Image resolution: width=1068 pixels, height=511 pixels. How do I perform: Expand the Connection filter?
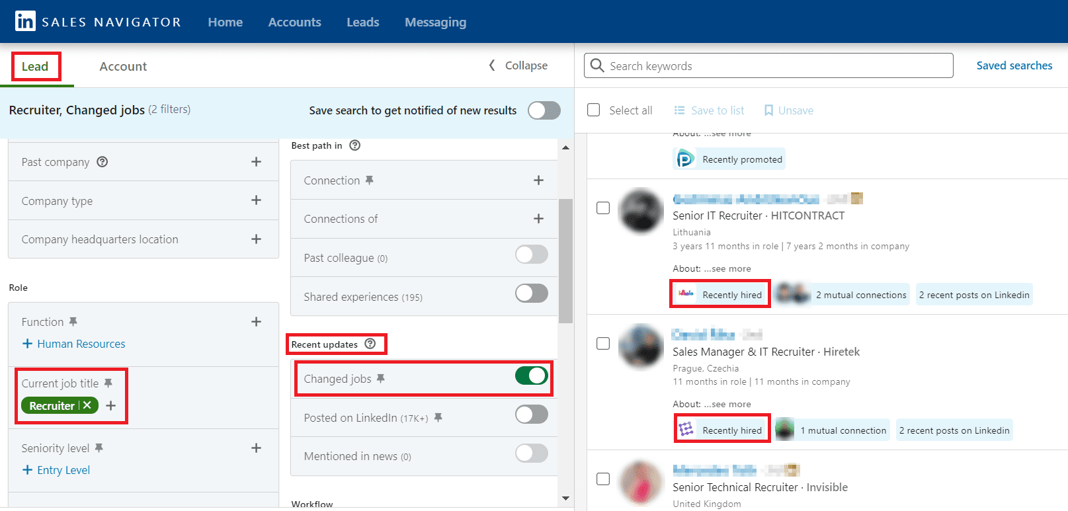[538, 180]
